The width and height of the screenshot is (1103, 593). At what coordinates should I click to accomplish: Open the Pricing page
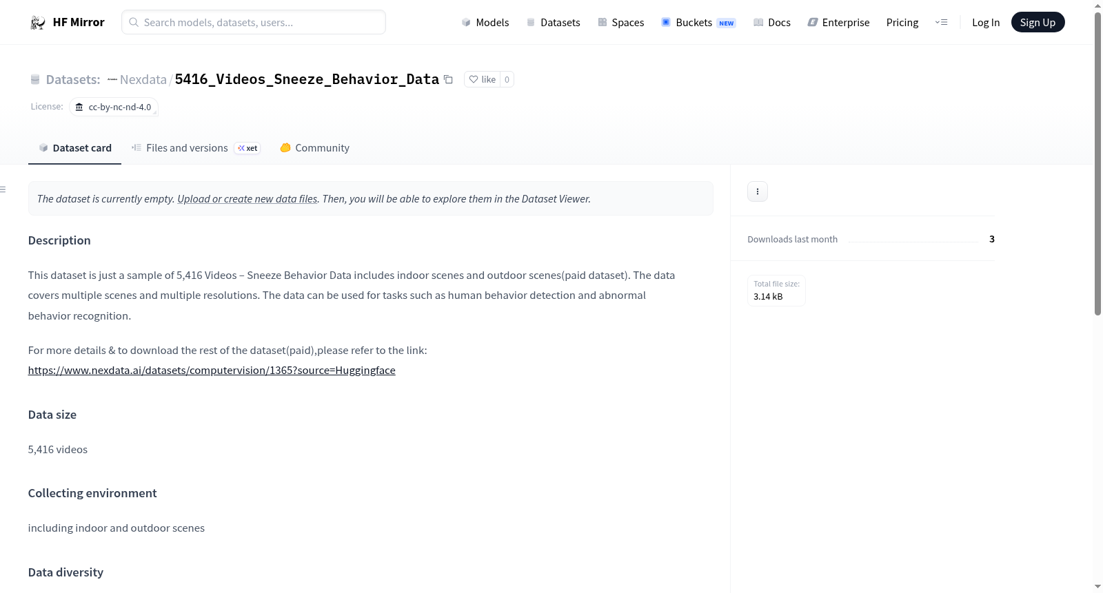902,23
